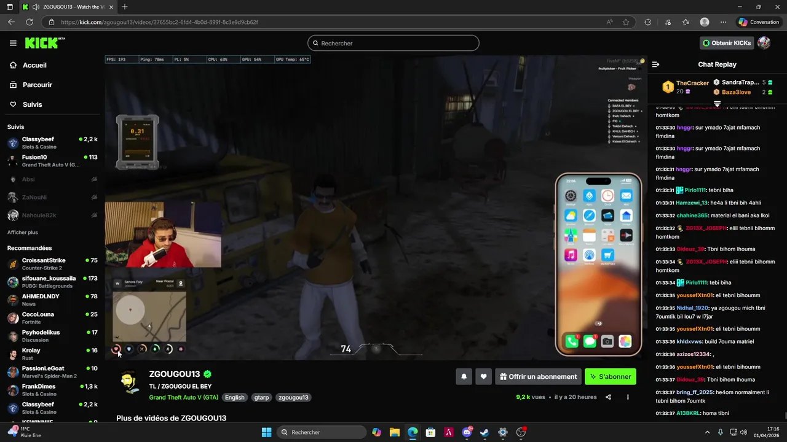Open TheCracker top gifter entry
Viewport: 787px width, 442px height.
pyautogui.click(x=685, y=87)
